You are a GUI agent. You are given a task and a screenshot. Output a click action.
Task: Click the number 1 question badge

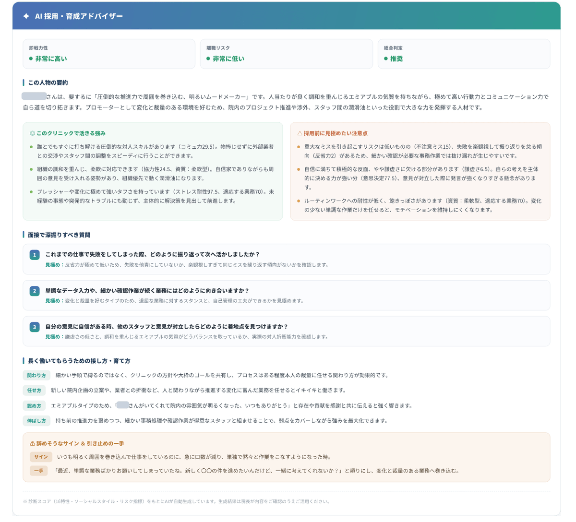[x=35, y=255]
